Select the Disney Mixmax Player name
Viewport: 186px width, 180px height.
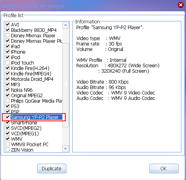tap(33, 35)
